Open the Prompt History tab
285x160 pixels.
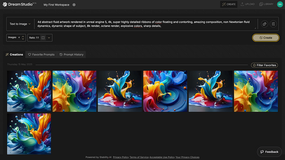[x=72, y=54]
